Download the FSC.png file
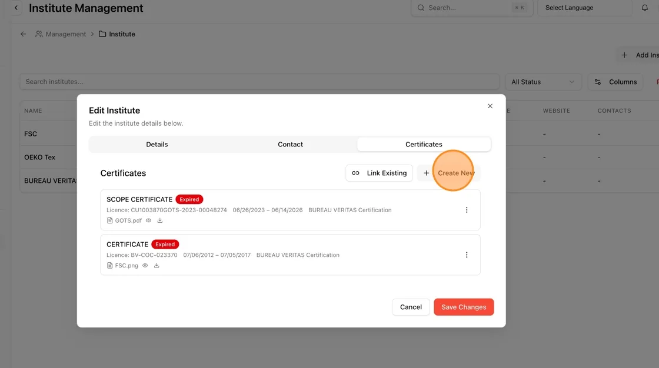Image resolution: width=659 pixels, height=368 pixels. point(157,266)
